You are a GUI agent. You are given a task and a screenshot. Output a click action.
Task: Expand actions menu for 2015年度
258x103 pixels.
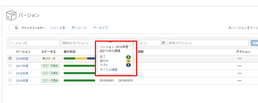(240, 80)
